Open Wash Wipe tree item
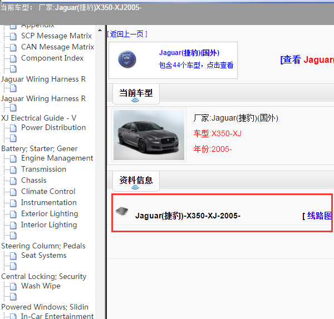This screenshot has width=334, height=319. [x=41, y=286]
